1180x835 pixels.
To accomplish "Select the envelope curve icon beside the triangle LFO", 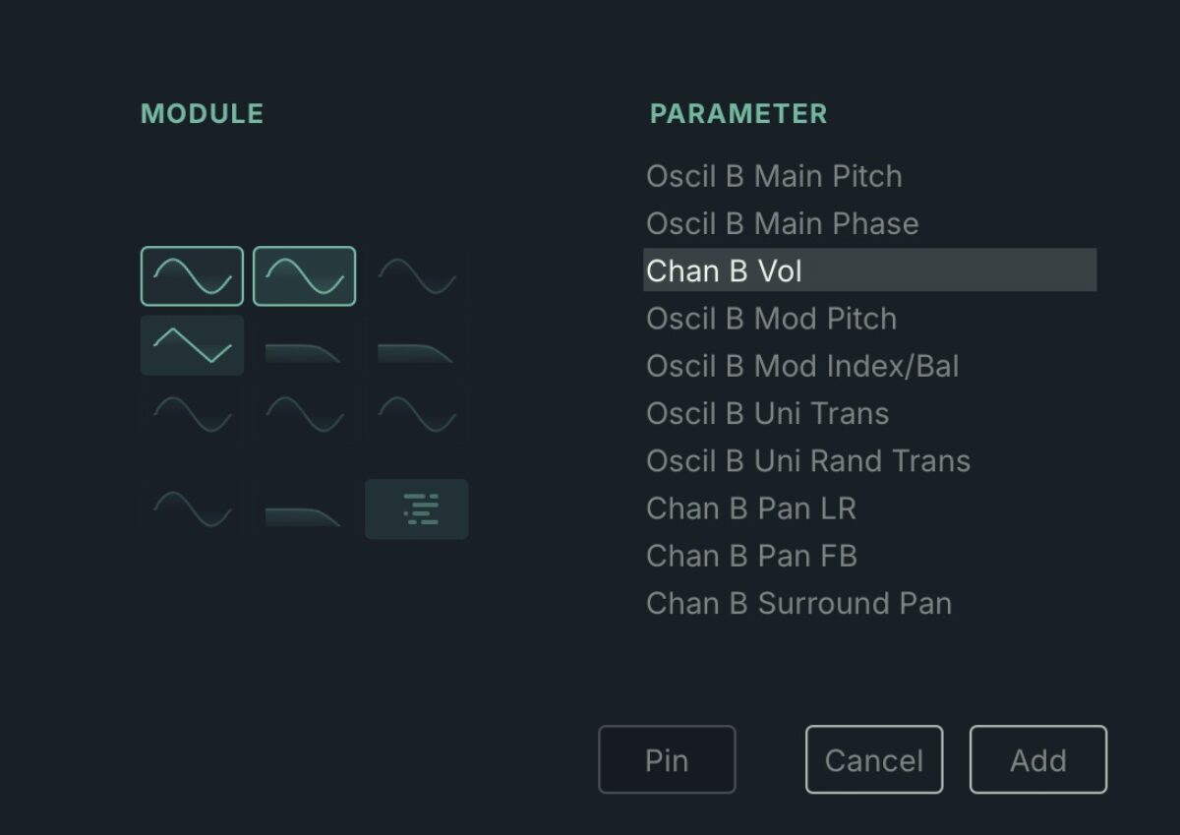I will pos(304,345).
